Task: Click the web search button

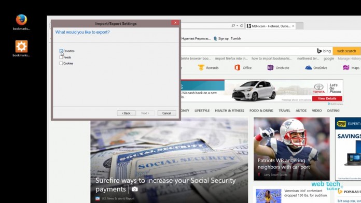Action: pyautogui.click(x=346, y=51)
